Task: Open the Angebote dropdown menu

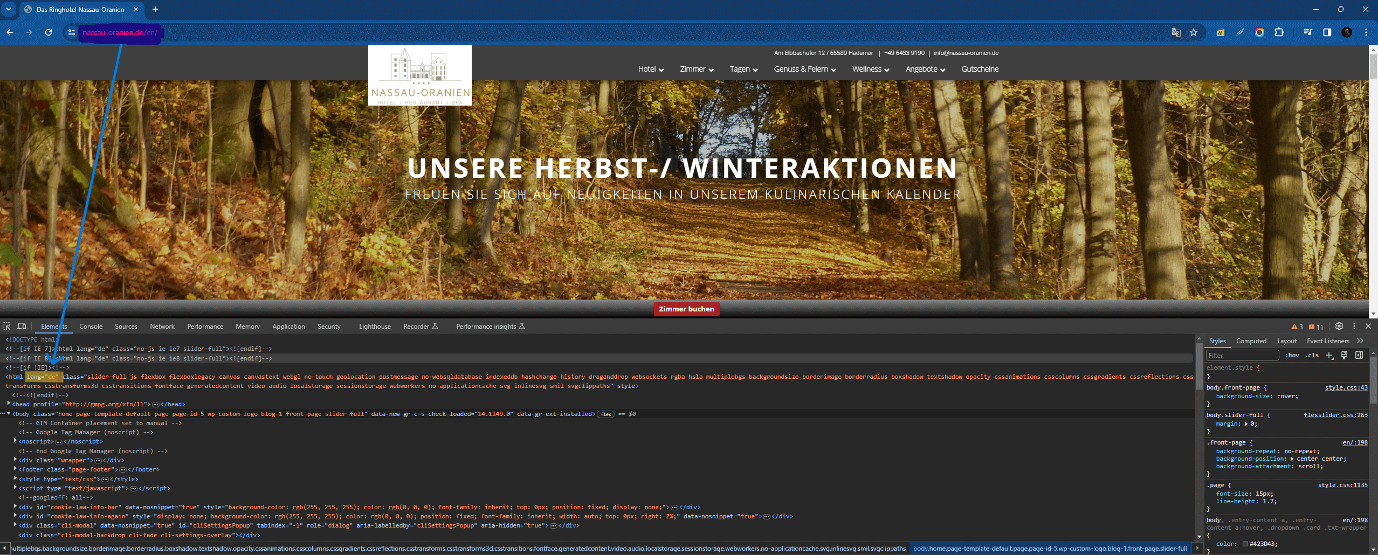Action: pyautogui.click(x=925, y=69)
